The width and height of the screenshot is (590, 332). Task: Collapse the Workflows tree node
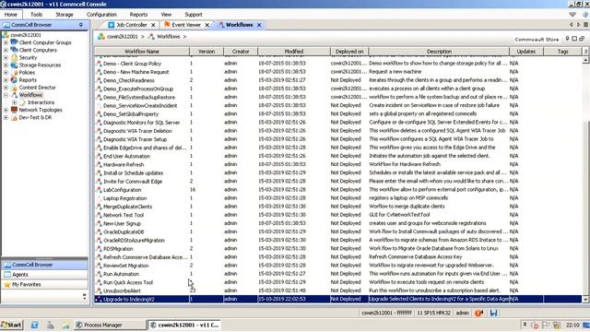(6, 95)
